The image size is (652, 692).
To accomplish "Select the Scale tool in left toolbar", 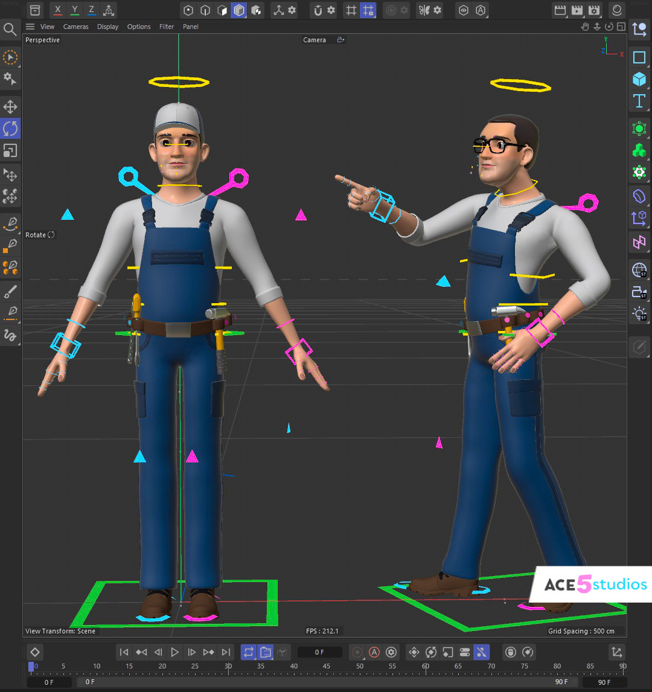I will [x=10, y=150].
